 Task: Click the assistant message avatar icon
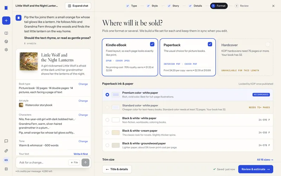pyautogui.click(x=19, y=18)
